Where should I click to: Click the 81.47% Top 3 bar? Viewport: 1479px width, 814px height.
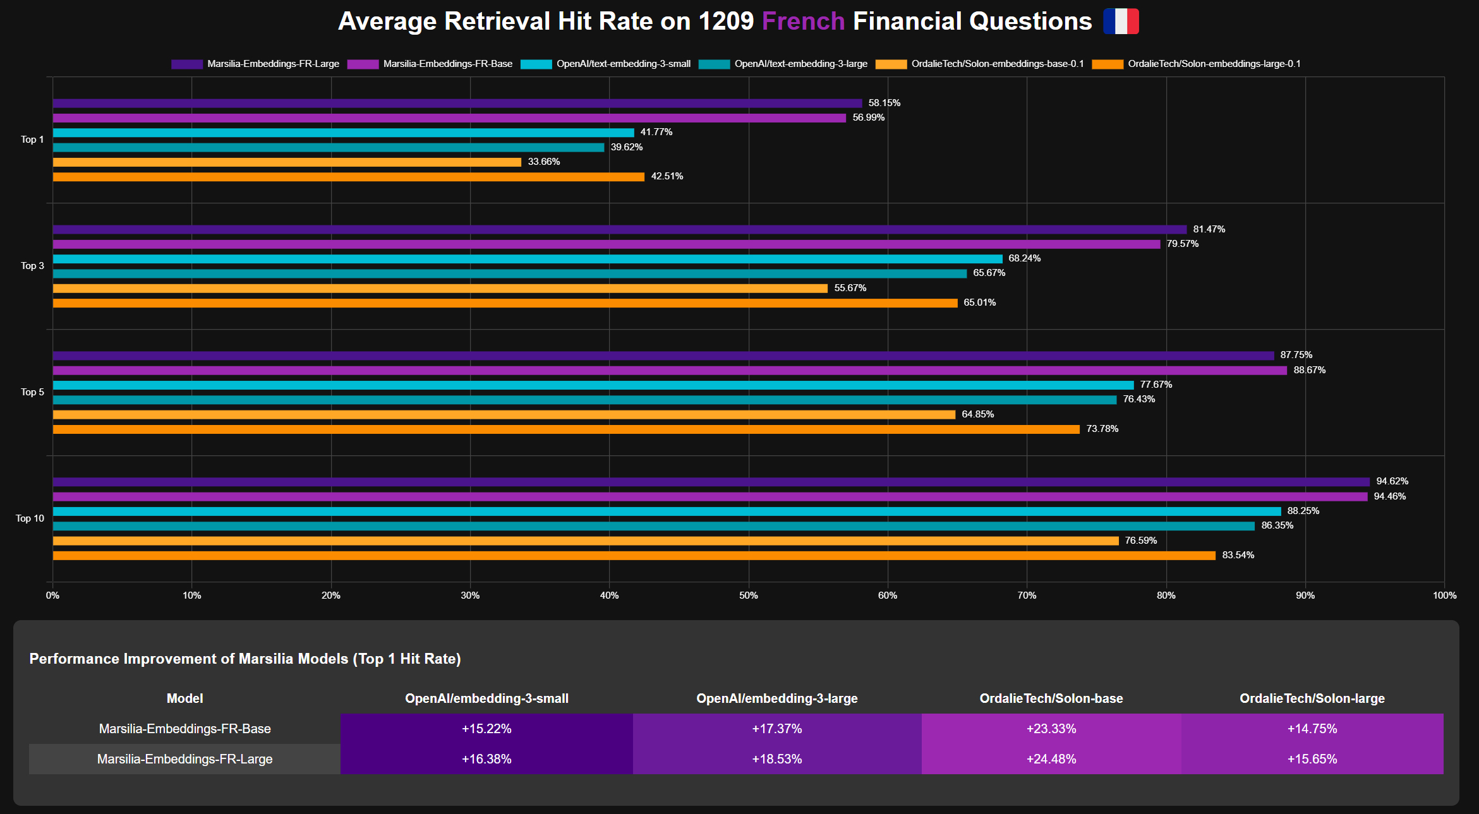(x=619, y=229)
